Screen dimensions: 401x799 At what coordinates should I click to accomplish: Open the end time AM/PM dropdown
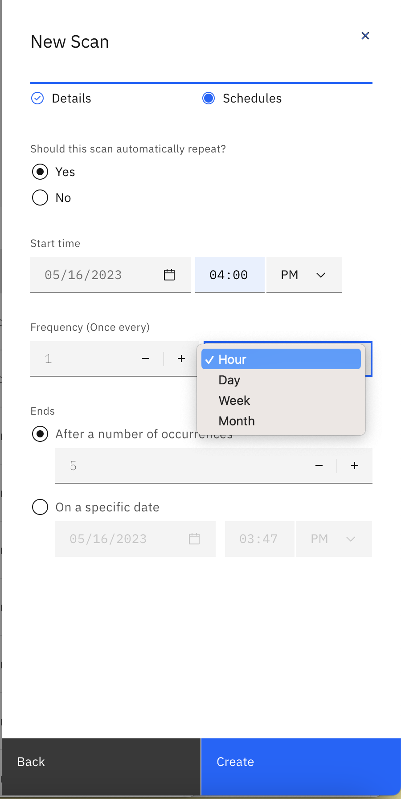pos(334,539)
